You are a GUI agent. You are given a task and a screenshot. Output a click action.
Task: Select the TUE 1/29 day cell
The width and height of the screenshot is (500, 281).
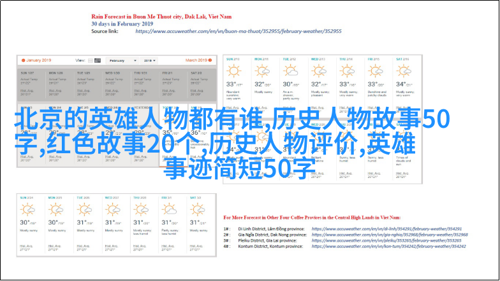pos(88,85)
